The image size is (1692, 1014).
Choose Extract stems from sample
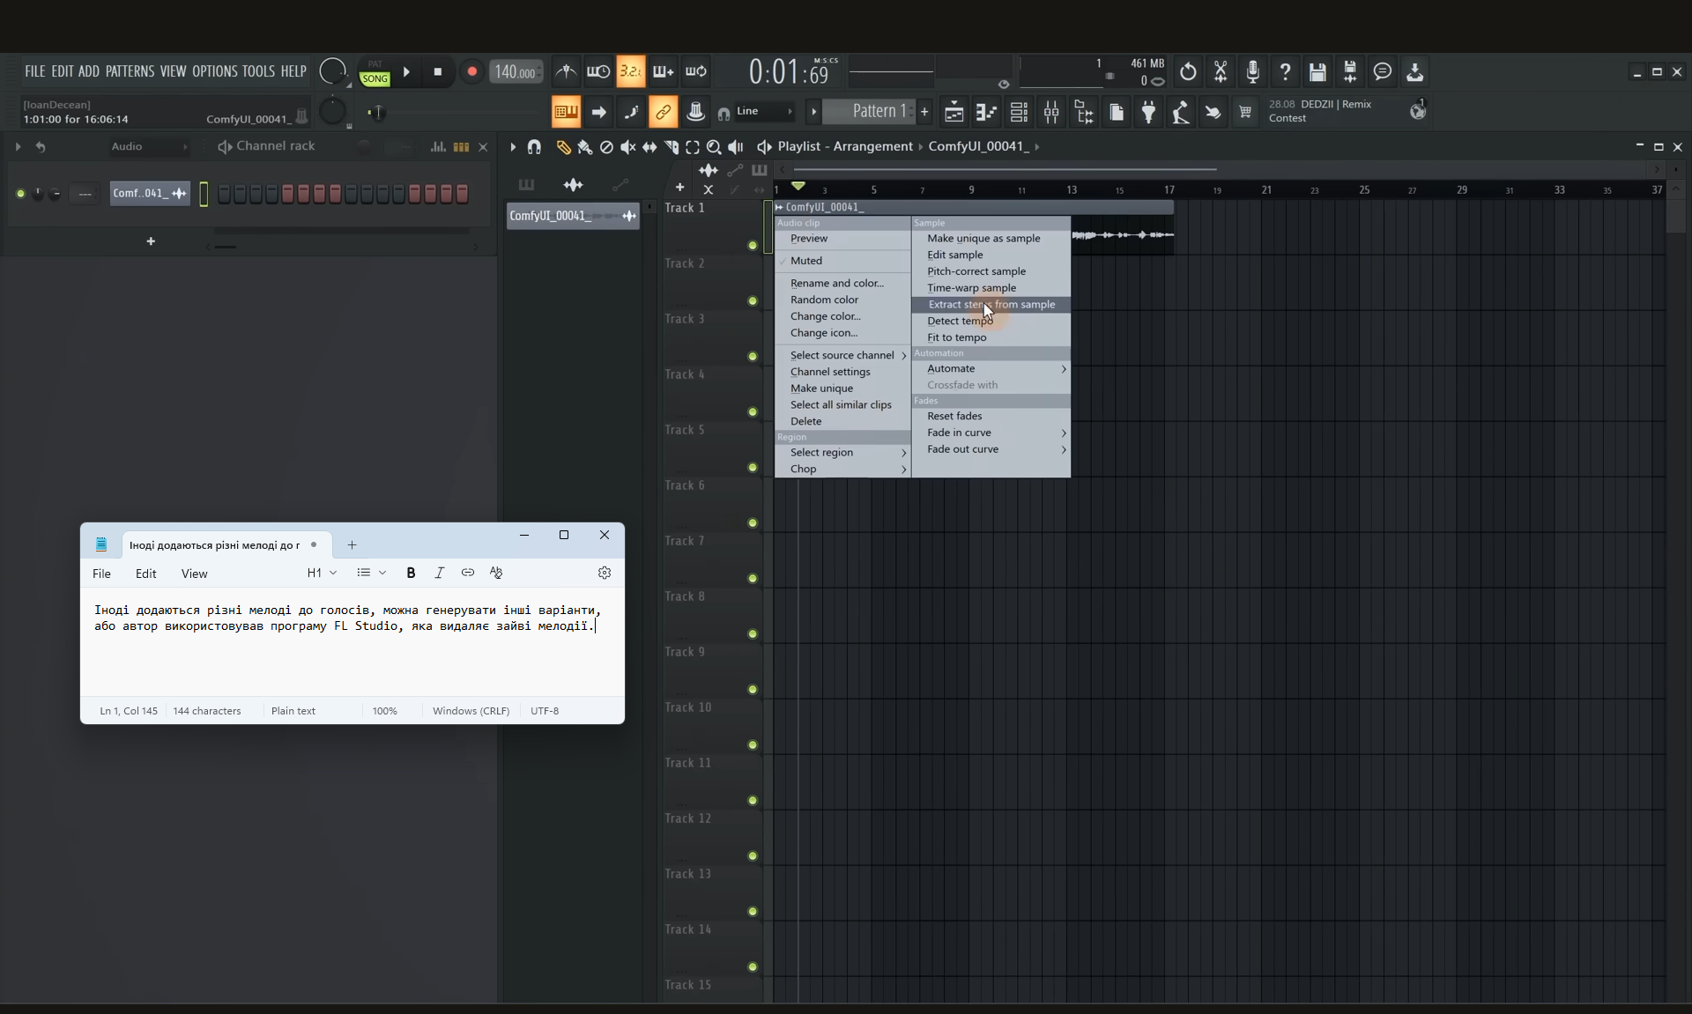pyautogui.click(x=991, y=305)
